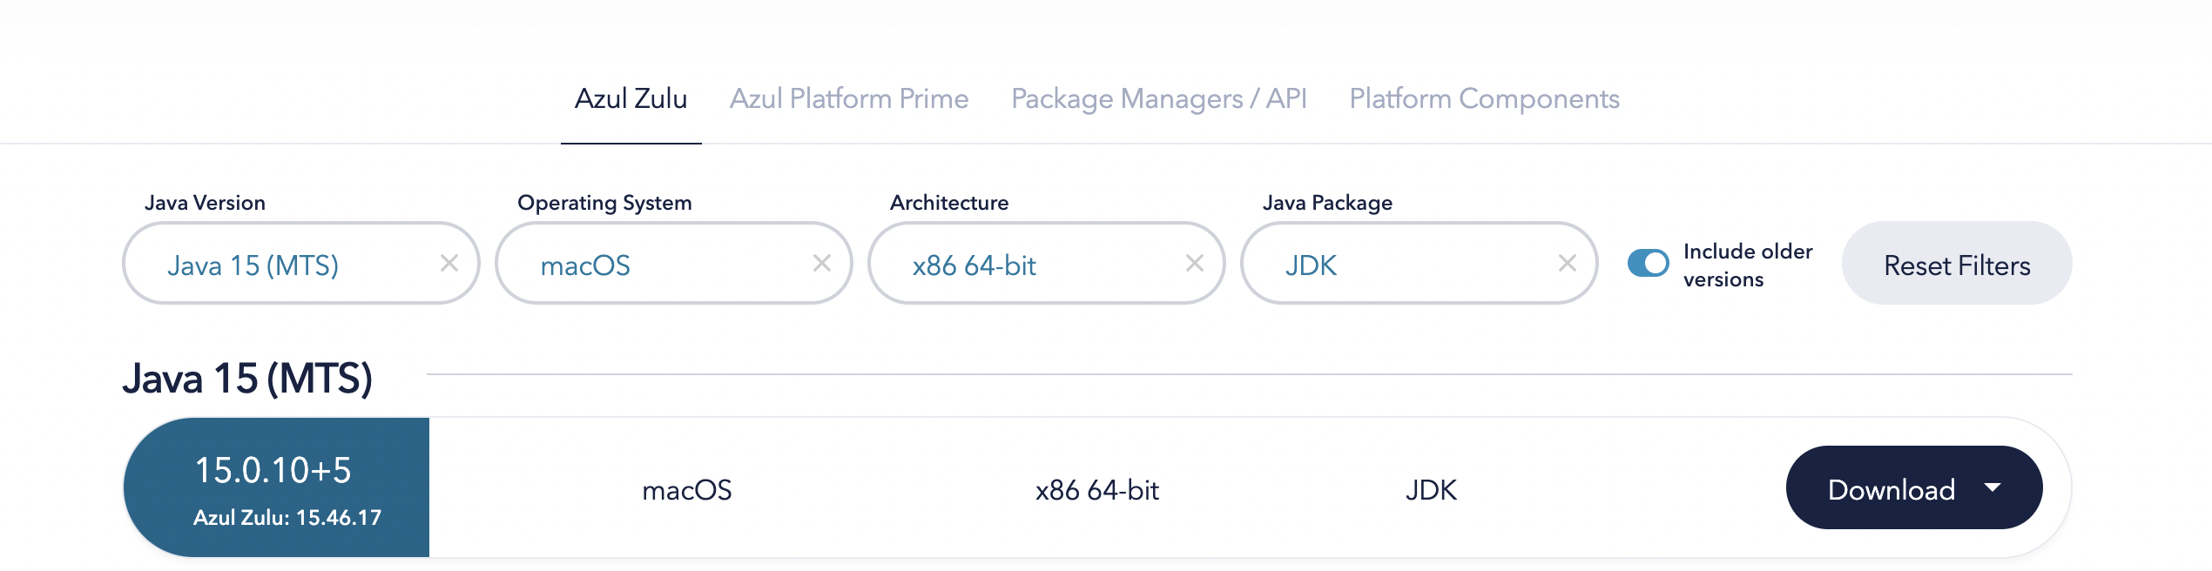This screenshot has height=571, width=2212.
Task: Click the Azul Zulu: 15.46.17 text
Action: (x=287, y=518)
